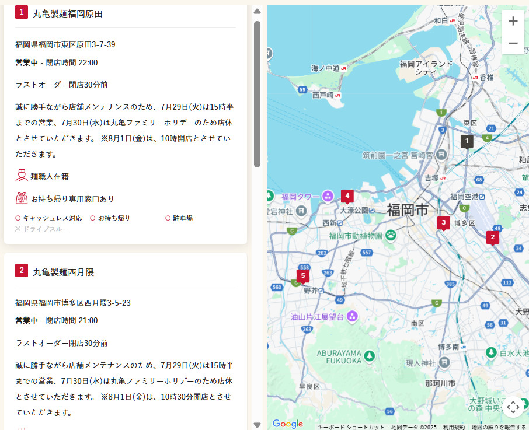Click the 大濠公園 station label
Screen dimensions: 529x430
point(354,210)
